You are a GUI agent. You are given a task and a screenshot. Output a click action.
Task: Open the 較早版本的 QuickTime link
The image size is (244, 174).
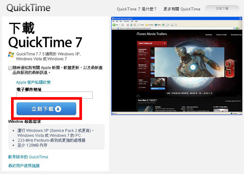click(28, 157)
